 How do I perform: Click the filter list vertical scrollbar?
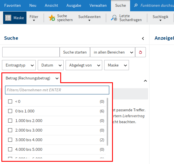point(108,121)
